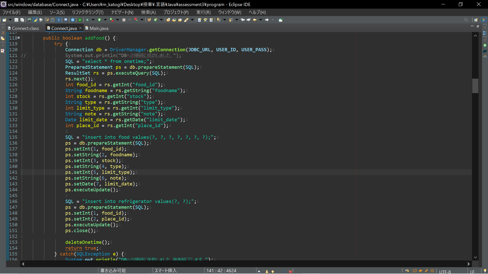
Task: Click the Search flashlight toolbar icon
Action: 186,20
